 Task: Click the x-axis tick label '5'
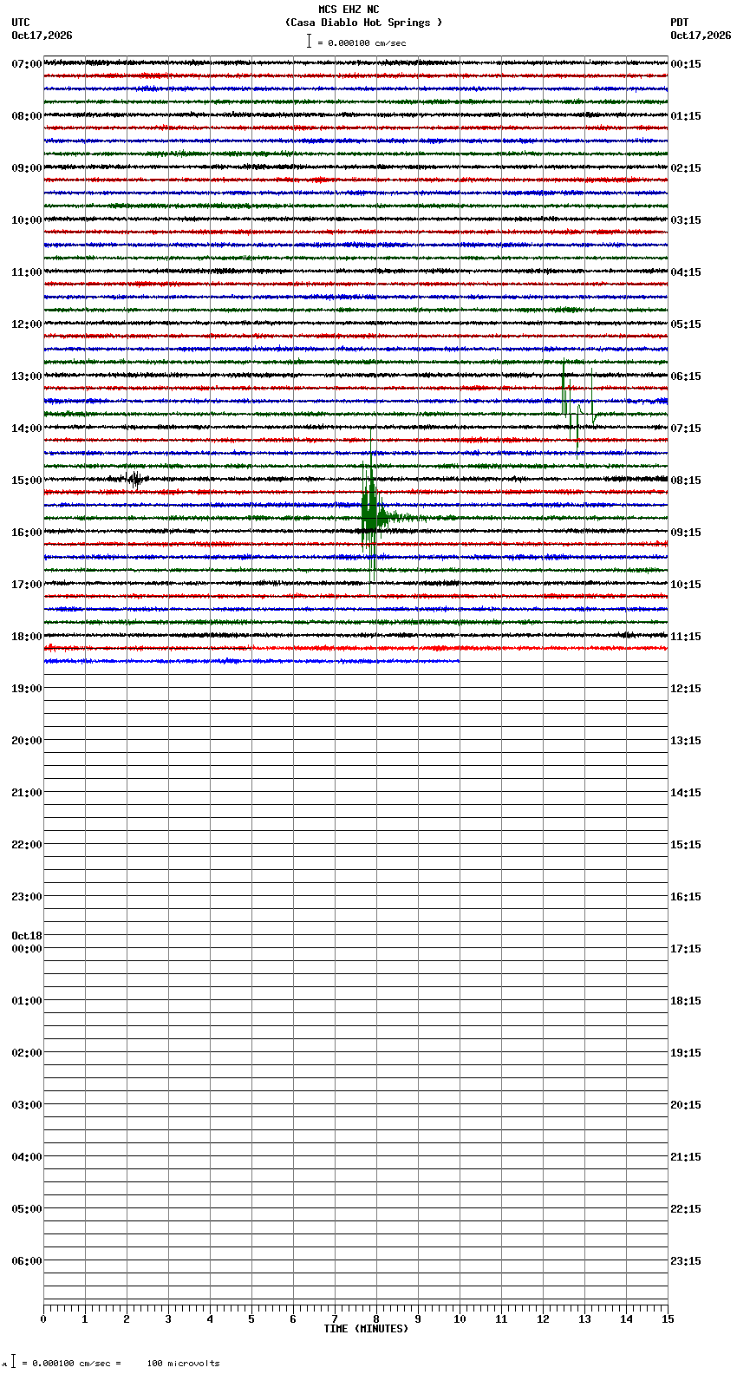(x=251, y=1319)
